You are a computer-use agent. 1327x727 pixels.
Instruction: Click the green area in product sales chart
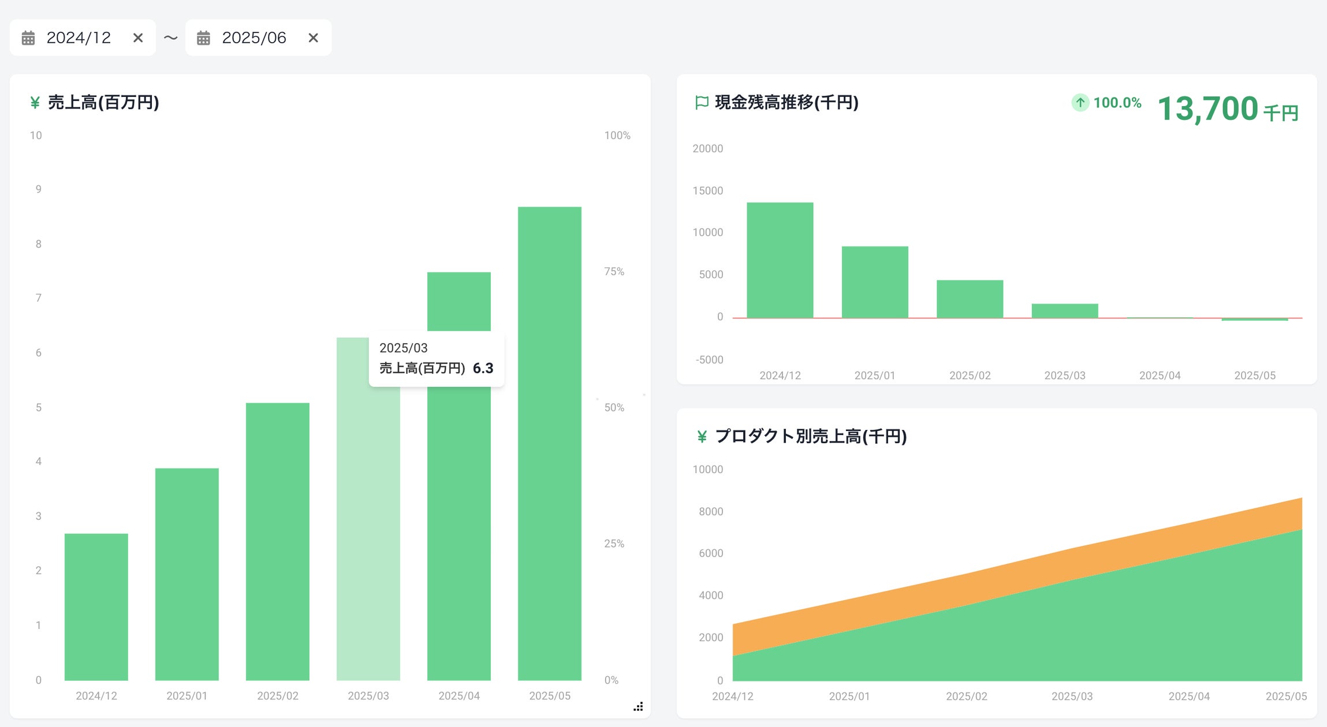pyautogui.click(x=1097, y=635)
